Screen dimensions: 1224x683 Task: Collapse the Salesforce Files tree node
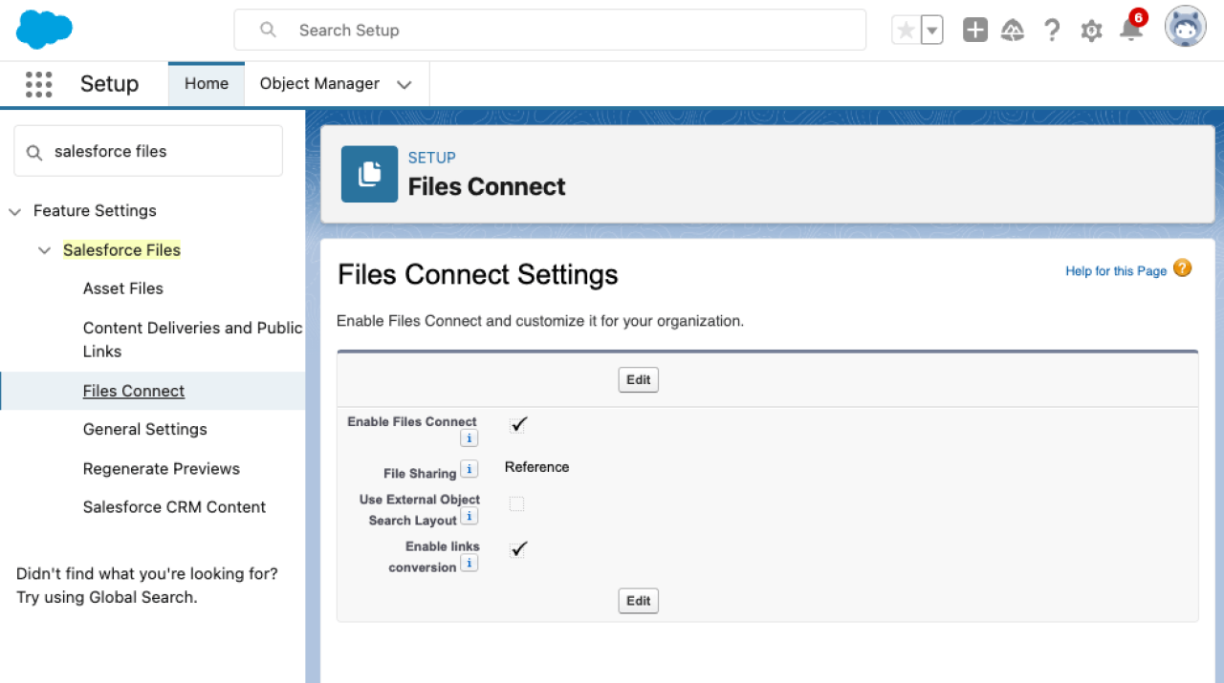click(x=44, y=250)
